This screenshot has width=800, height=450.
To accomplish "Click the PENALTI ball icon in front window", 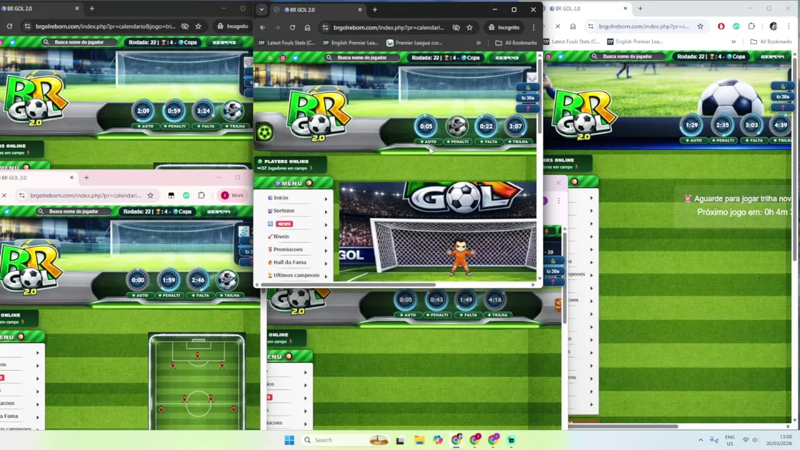I will coord(457,126).
